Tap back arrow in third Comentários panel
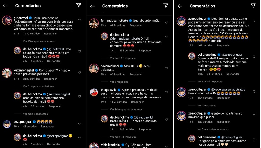This screenshot has height=148, width=261. point(180,6)
